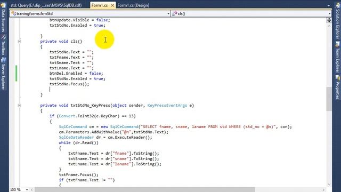
Task: Click the editor split window handle
Action: 329,20
